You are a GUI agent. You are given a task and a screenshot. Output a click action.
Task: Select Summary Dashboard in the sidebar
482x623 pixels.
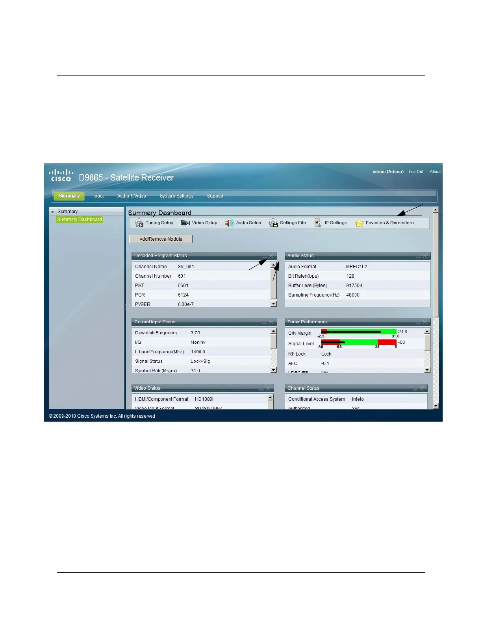[80, 219]
